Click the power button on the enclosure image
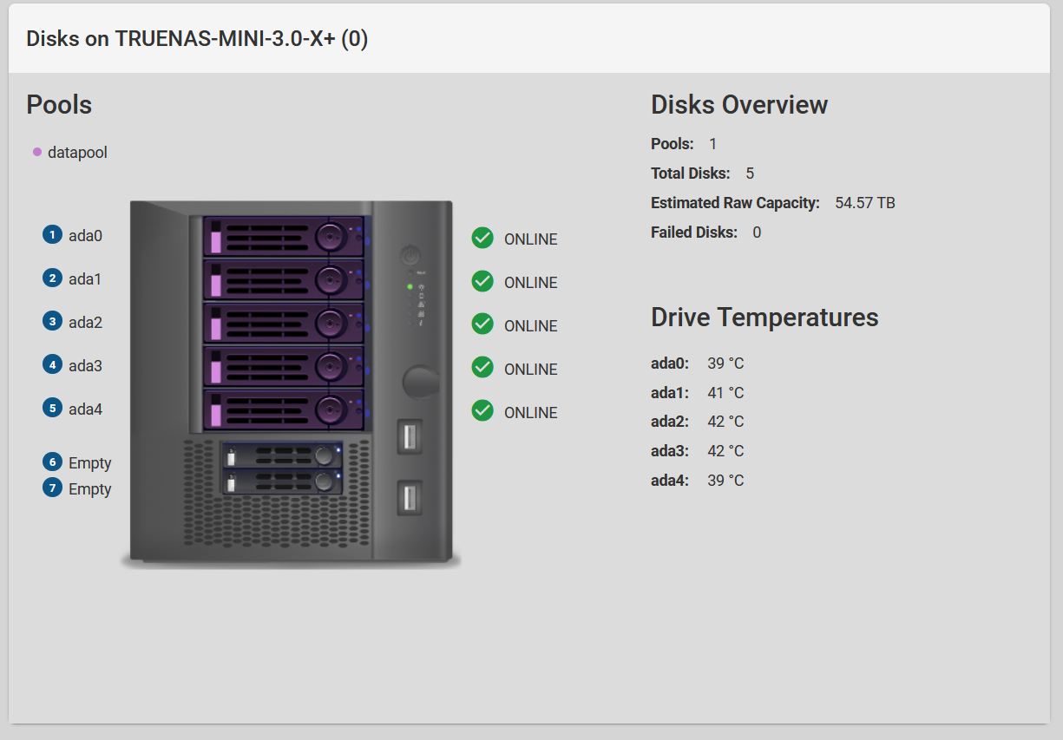Image resolution: width=1063 pixels, height=740 pixels. [x=410, y=256]
